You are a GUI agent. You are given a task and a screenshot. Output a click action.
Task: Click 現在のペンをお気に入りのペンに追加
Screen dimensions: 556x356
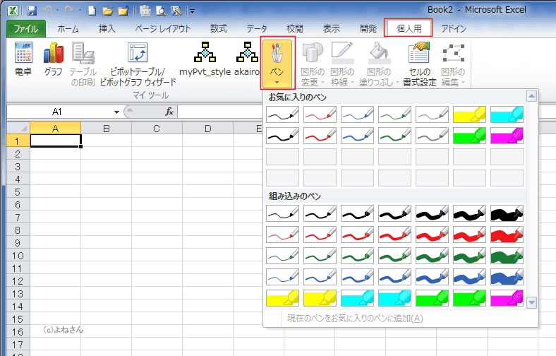point(355,318)
